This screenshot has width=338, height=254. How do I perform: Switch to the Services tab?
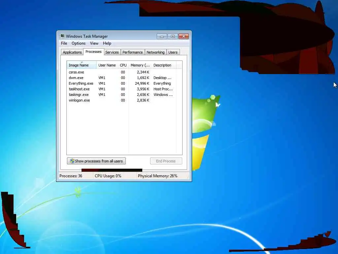[112, 52]
